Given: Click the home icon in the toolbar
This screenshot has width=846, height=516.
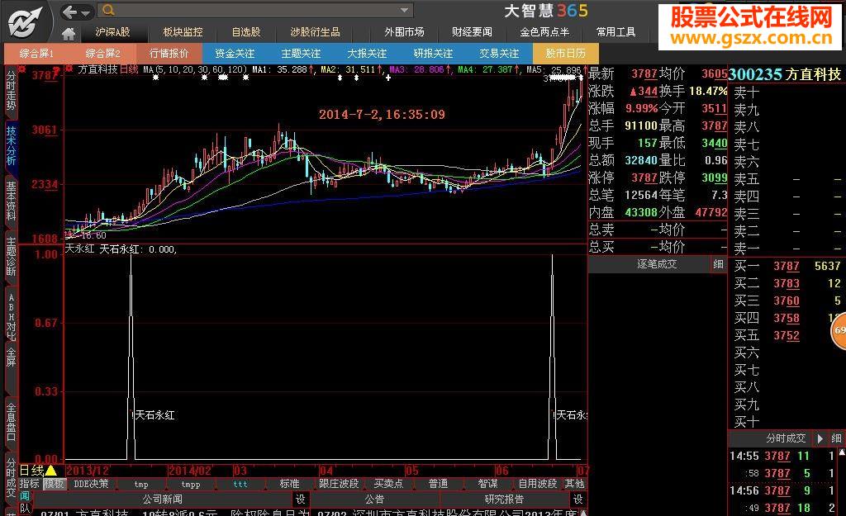Looking at the screenshot, I should [69, 34].
